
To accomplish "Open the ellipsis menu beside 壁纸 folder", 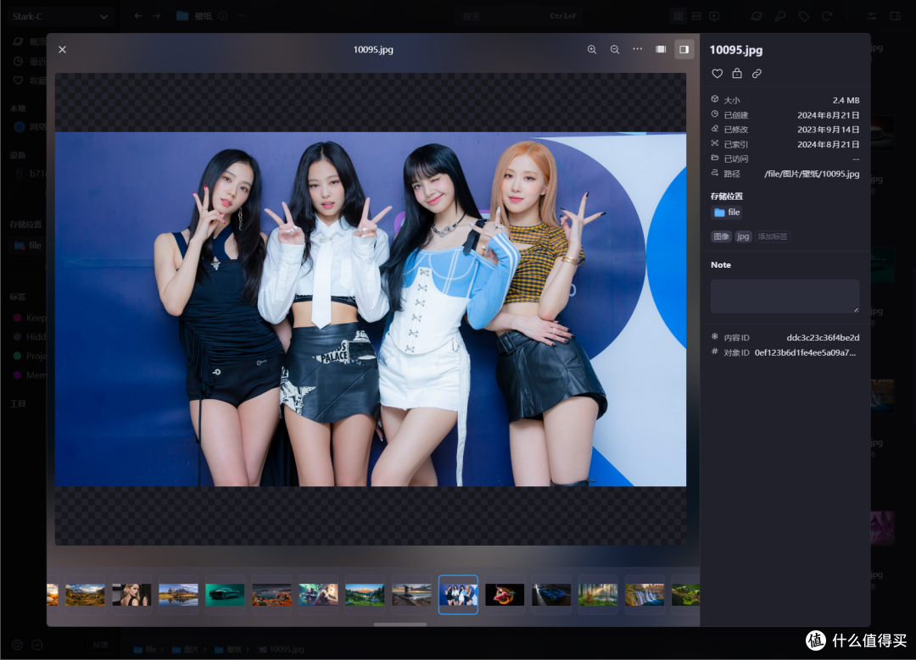I will coord(241,16).
